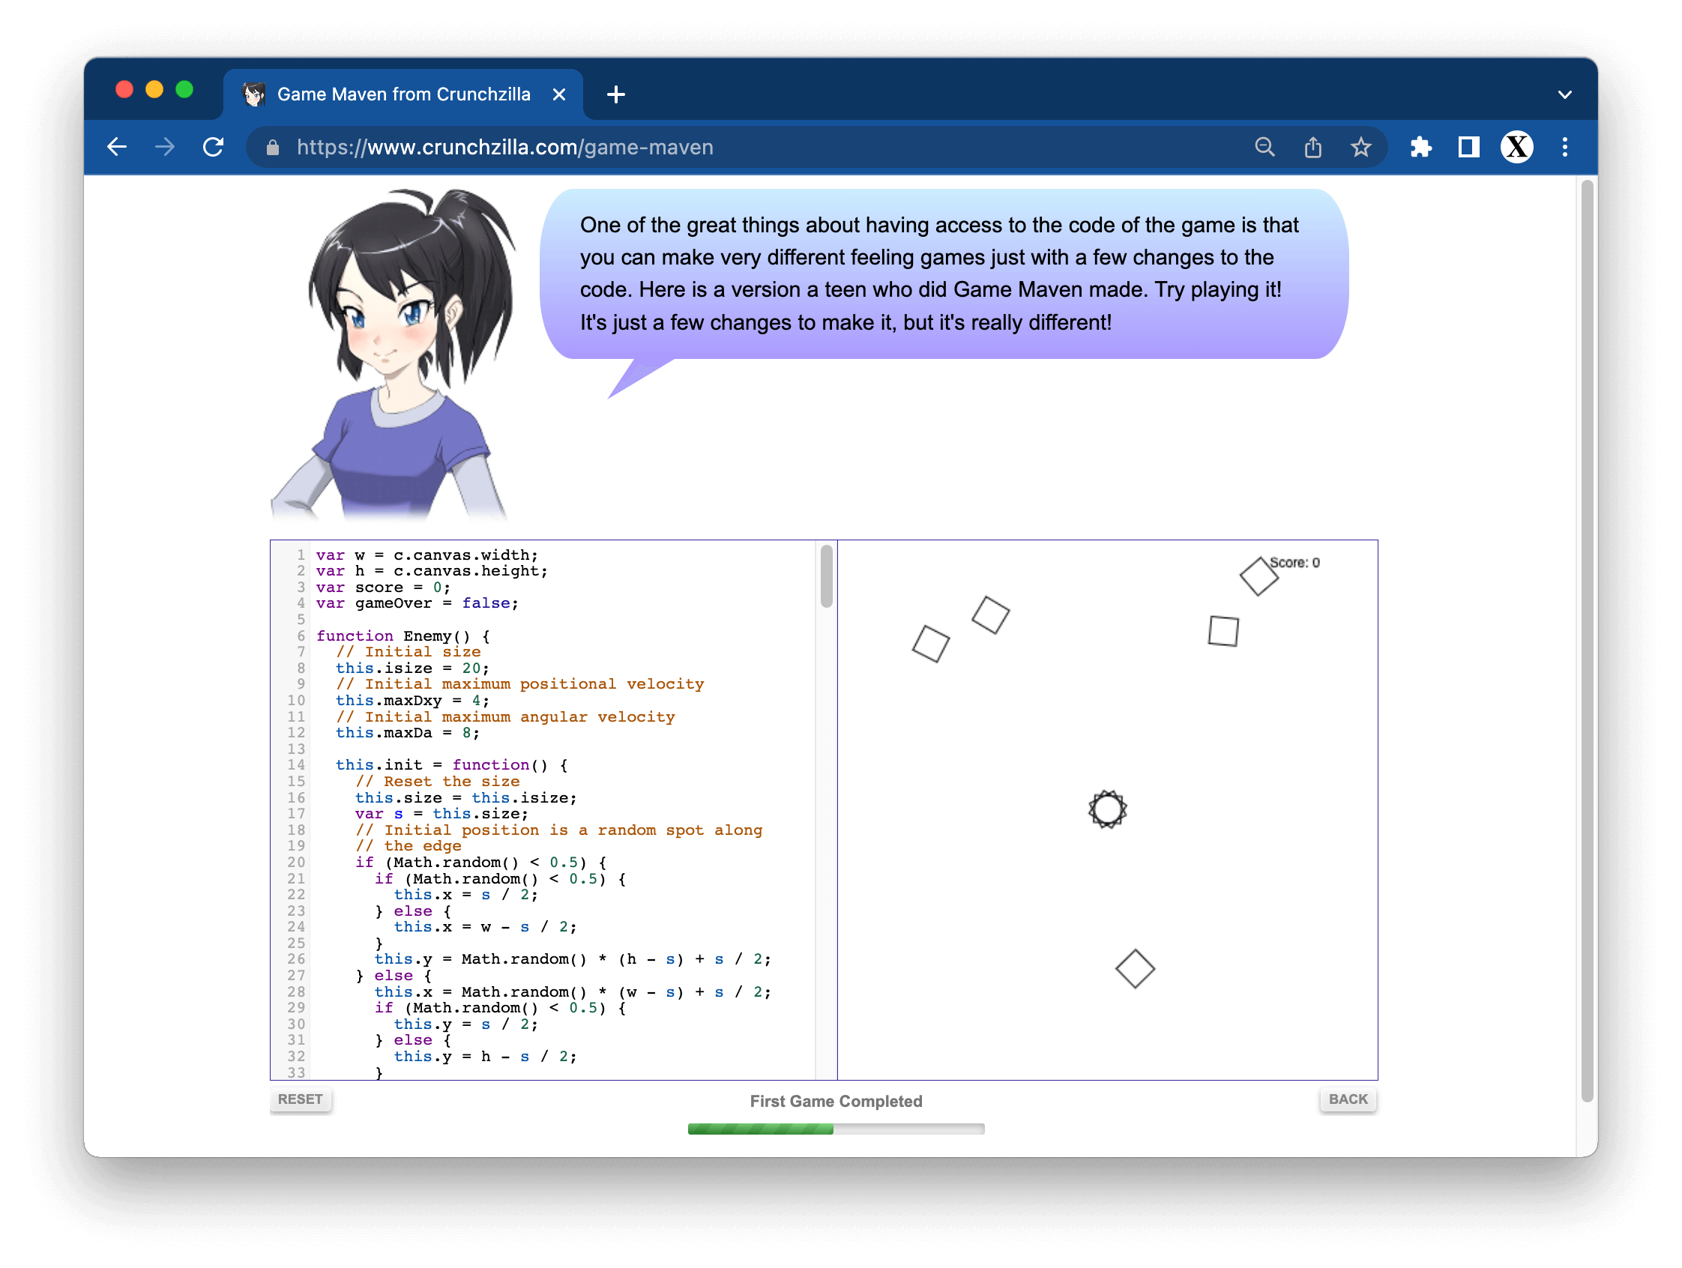Reload the page
The height and width of the screenshot is (1268, 1682).
click(x=214, y=147)
